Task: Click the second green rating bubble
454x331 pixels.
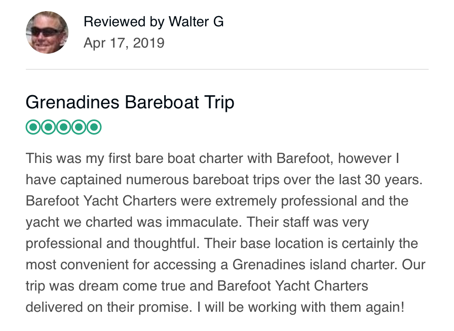Action: 48,127
